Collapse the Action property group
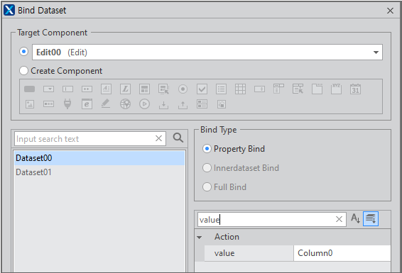Viewport: 402px width, 273px height. 199,237
